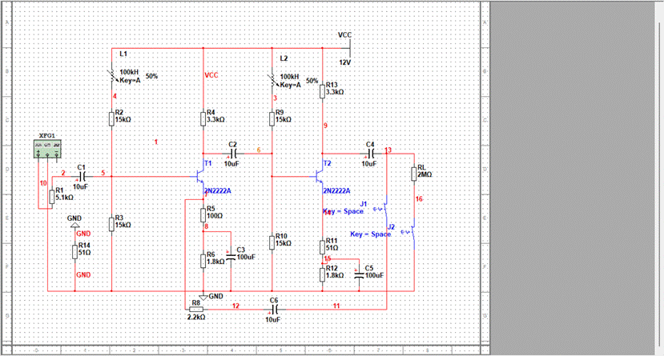Click net label 2 before C1
This screenshot has width=664, height=356.
[x=63, y=173]
